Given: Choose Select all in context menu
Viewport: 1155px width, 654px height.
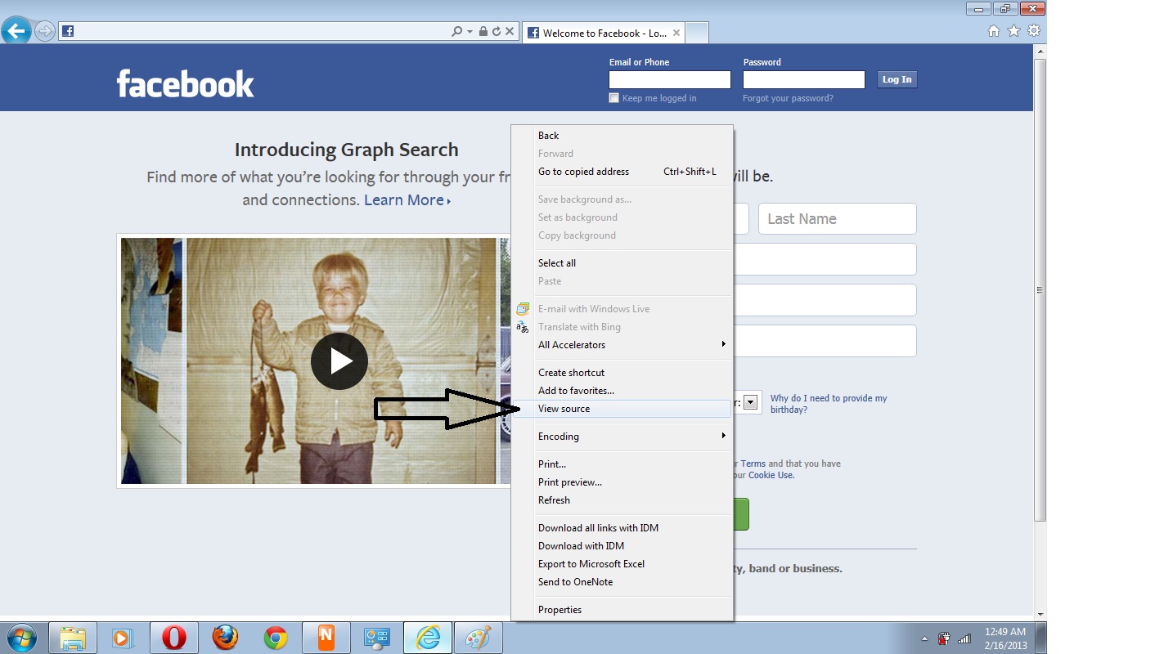Looking at the screenshot, I should (622, 263).
